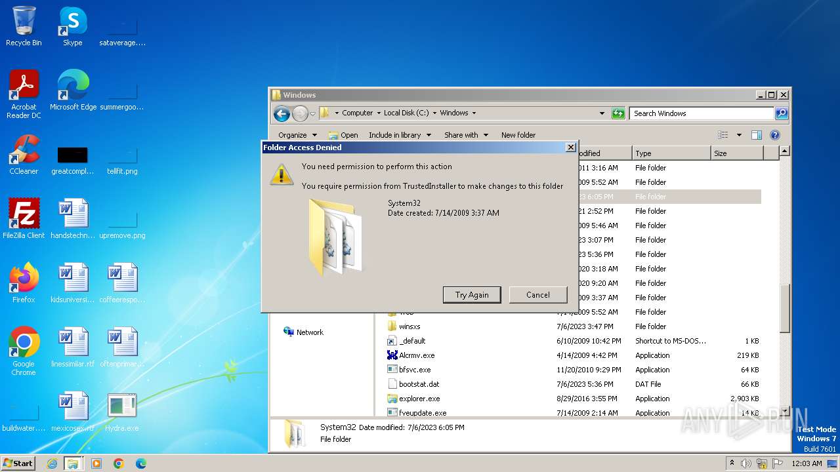
Task: Select the Firefox desktop icon
Action: [24, 283]
